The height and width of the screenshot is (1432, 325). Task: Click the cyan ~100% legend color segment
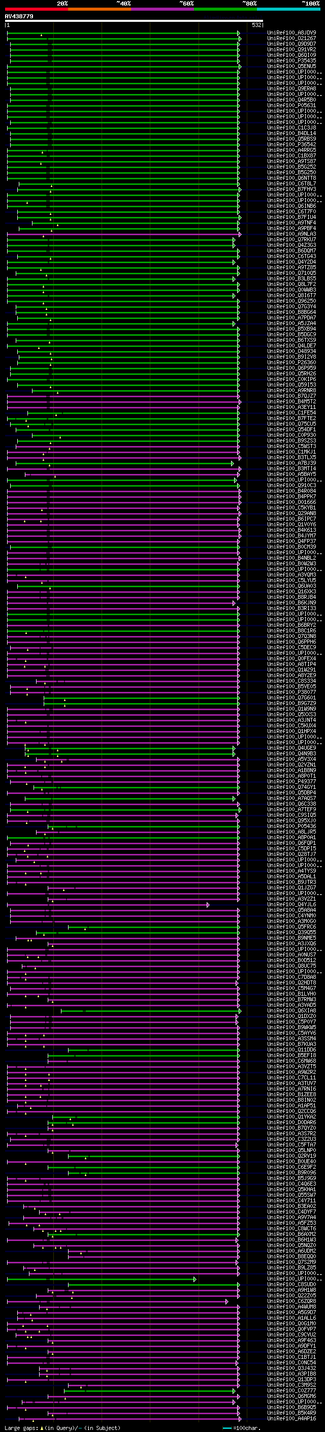pos(288,9)
